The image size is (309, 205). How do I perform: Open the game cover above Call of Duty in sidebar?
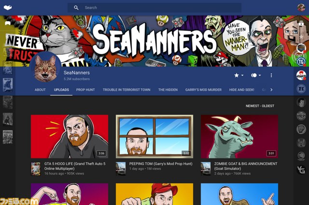pos(8,68)
